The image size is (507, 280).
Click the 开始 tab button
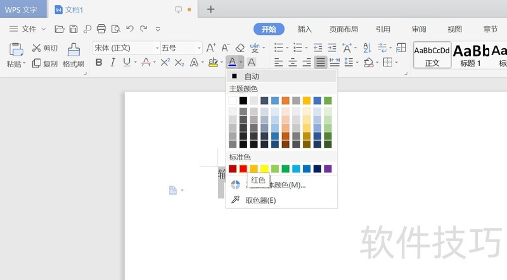[269, 29]
